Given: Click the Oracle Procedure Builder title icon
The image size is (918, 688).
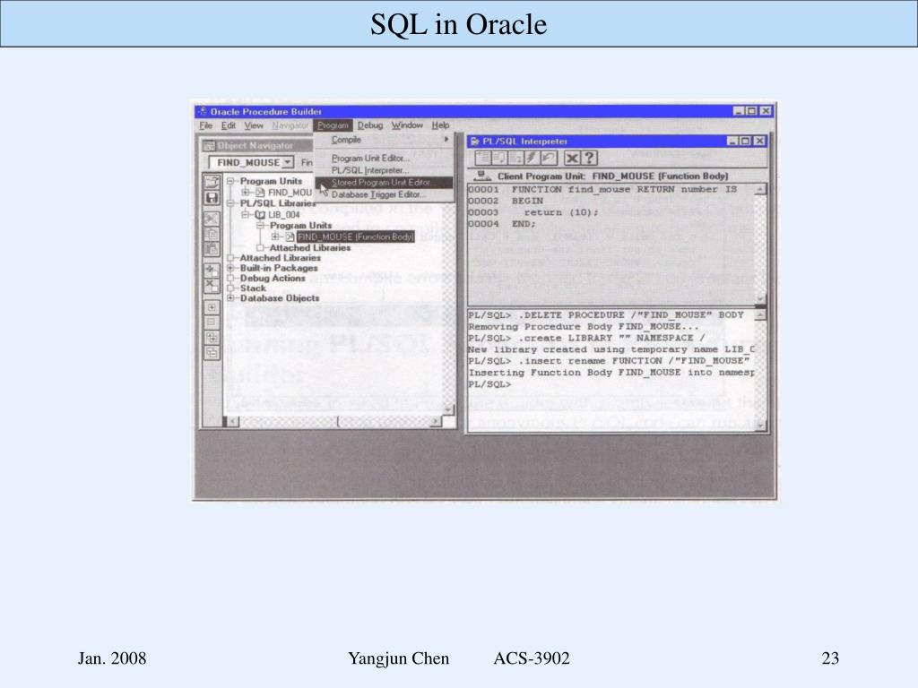Looking at the screenshot, I should click(203, 111).
